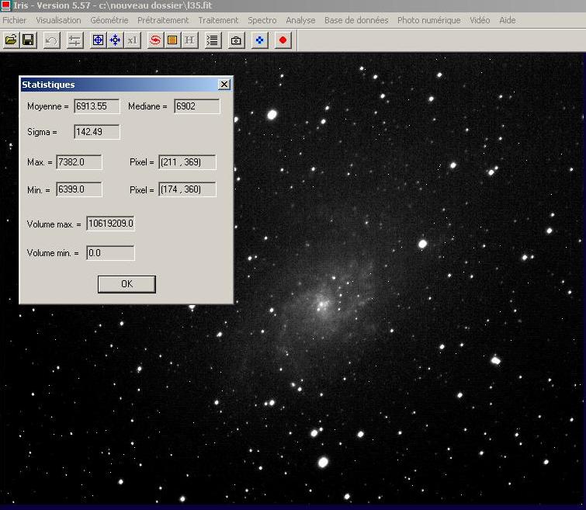Open the threshold settings sliders icon

click(x=75, y=40)
